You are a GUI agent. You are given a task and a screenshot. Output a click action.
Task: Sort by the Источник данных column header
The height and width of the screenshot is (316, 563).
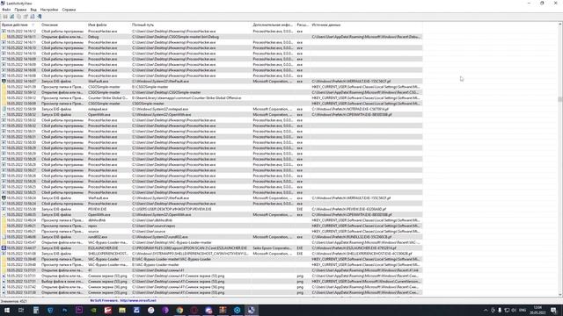(366, 25)
